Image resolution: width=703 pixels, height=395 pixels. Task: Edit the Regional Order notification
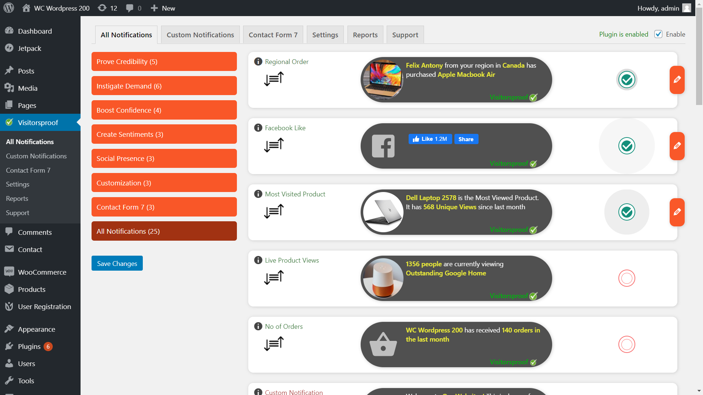[x=677, y=80]
